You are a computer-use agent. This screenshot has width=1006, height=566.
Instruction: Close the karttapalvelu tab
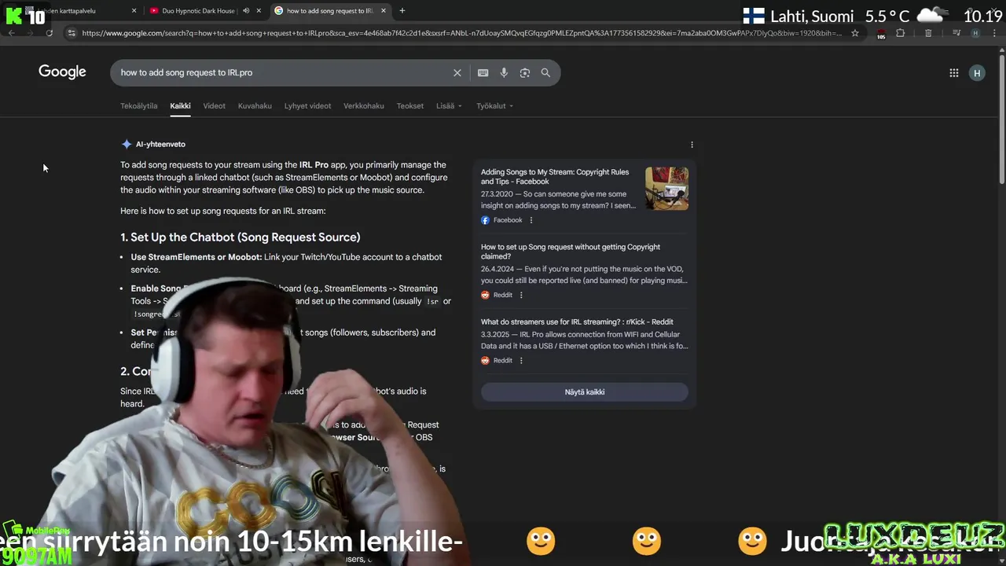(x=134, y=11)
